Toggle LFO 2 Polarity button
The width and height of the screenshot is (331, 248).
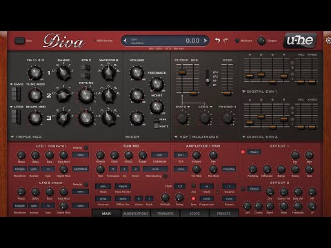coord(86,185)
